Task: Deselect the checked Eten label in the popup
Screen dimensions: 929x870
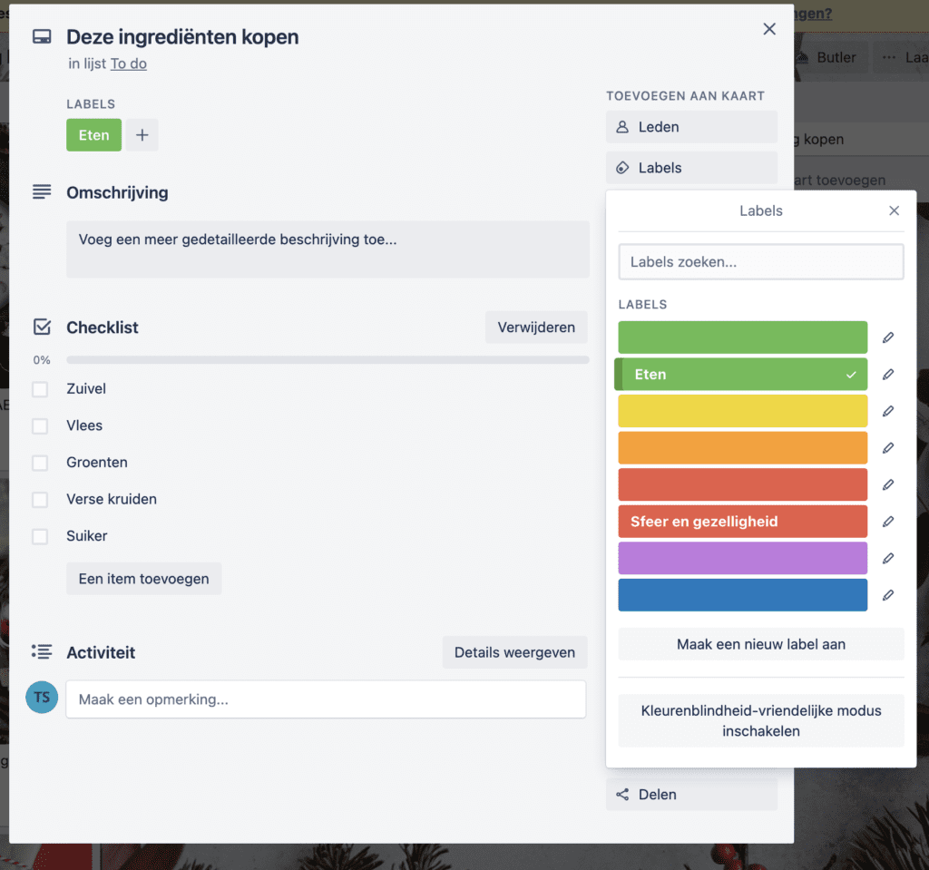Action: click(741, 375)
